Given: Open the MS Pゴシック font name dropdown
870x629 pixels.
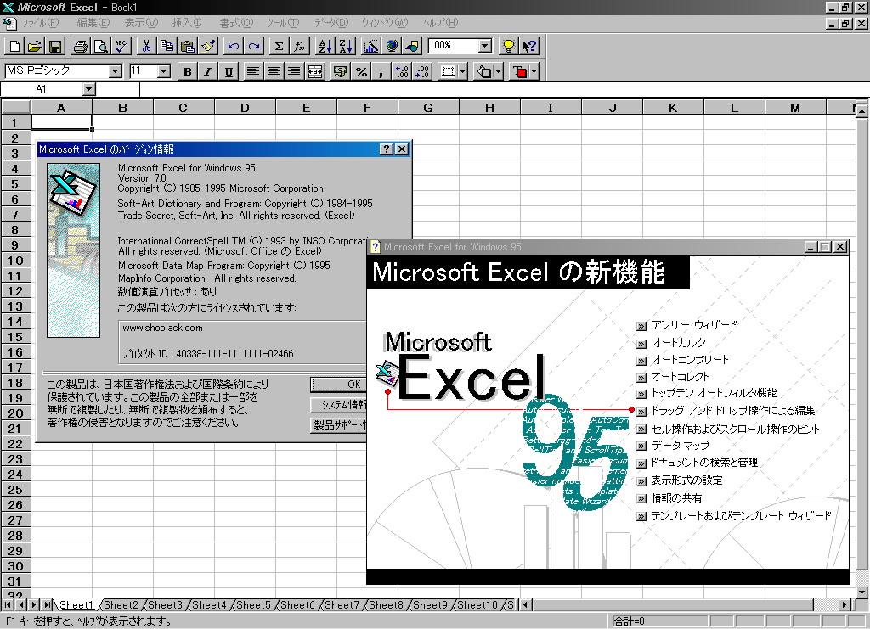Looking at the screenshot, I should (x=116, y=71).
